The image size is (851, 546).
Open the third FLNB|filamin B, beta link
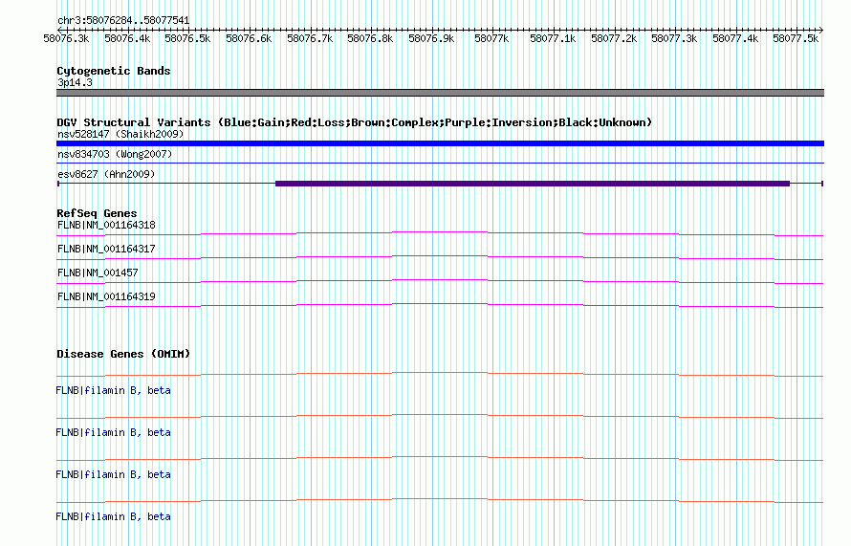point(113,475)
